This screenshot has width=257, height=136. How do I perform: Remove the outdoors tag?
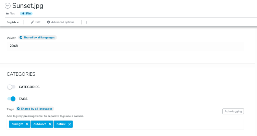(x=50, y=124)
